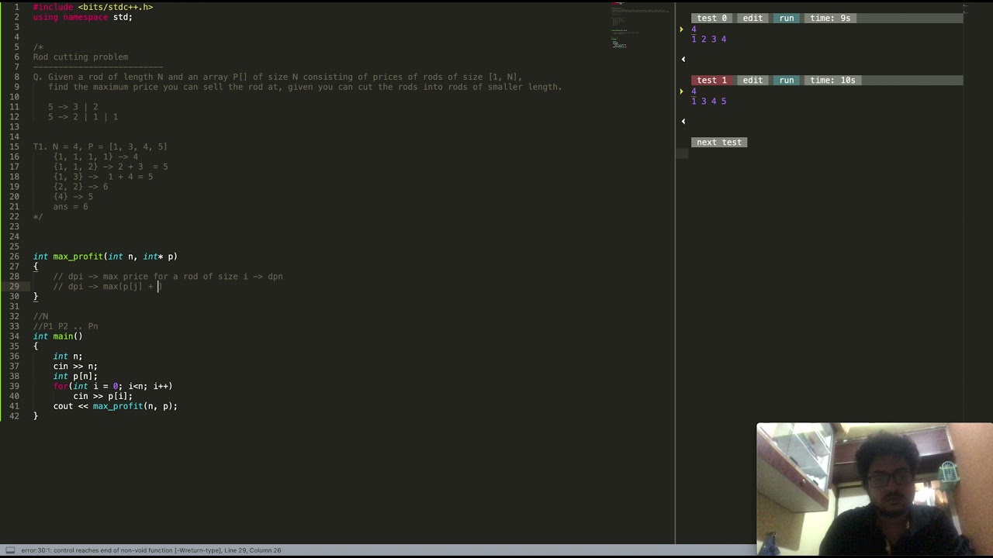Viewport: 993px width, 558px height.
Task: Click edit for test 1
Action: point(753,80)
